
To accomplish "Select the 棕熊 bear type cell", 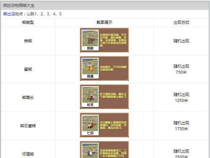I will (28, 41).
